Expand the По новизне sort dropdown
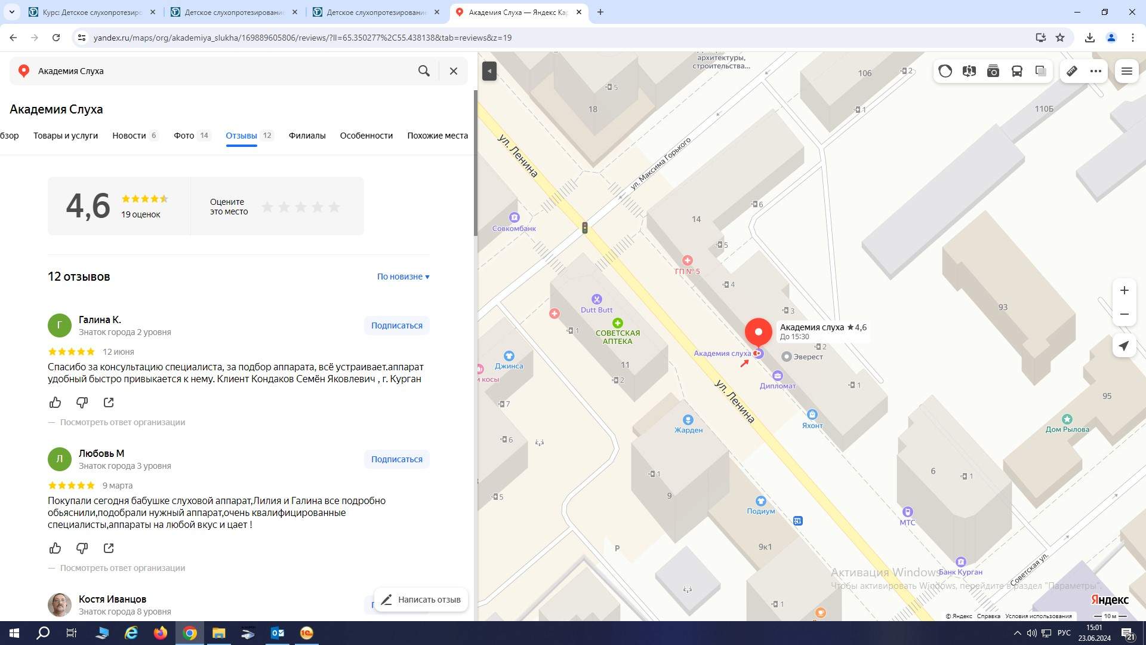This screenshot has width=1146, height=645. [403, 277]
